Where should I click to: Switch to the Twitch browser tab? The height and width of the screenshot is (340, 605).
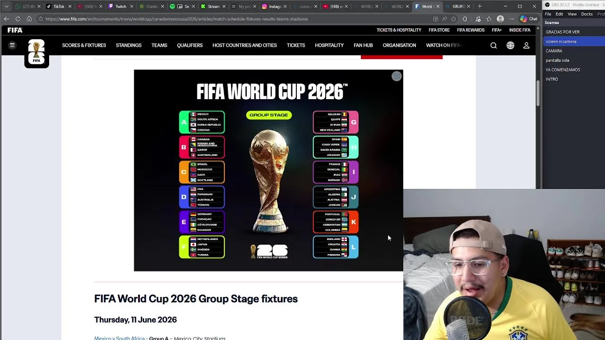tap(121, 6)
